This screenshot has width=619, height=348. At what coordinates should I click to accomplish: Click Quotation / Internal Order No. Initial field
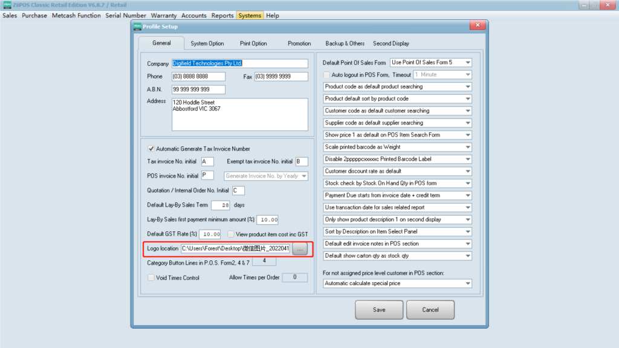point(238,190)
